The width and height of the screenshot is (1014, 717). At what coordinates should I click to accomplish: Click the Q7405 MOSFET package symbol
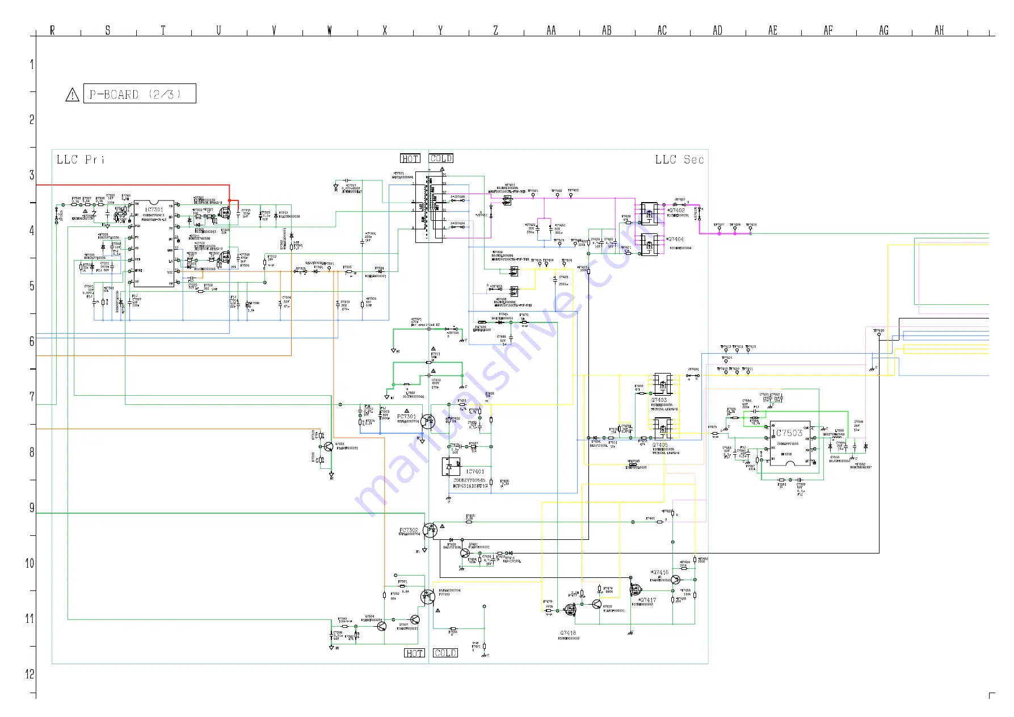tap(663, 429)
